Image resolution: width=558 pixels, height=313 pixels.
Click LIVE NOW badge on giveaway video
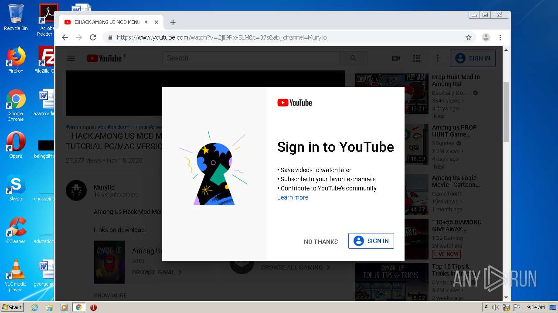pos(446,254)
